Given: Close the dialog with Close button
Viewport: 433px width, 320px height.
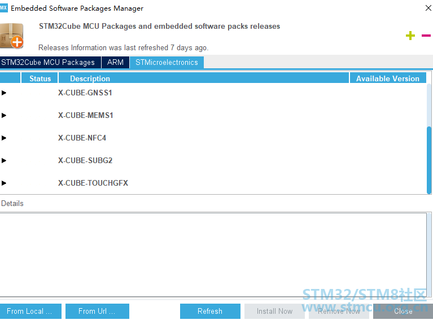Looking at the screenshot, I should coord(403,311).
